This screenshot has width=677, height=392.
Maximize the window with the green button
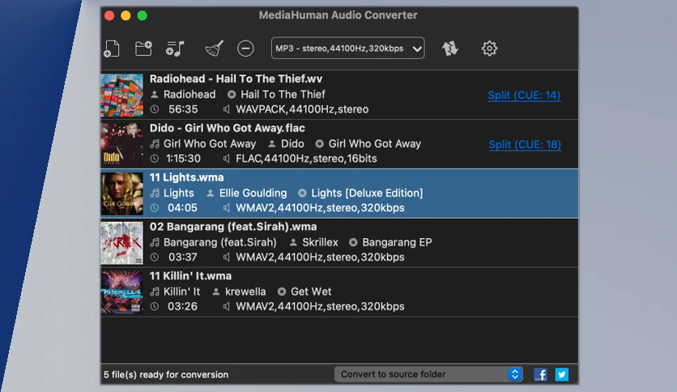tap(142, 15)
